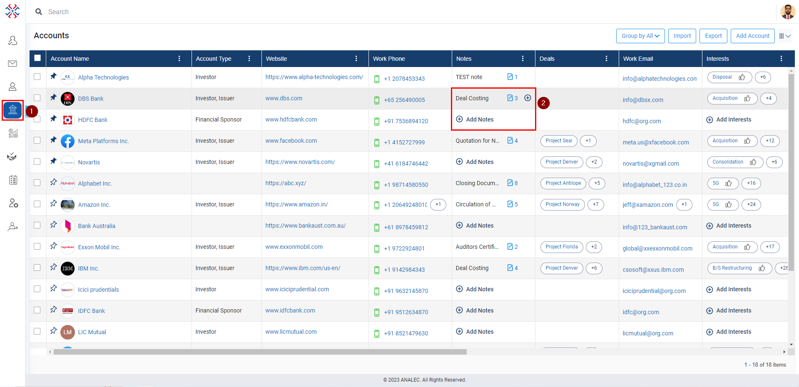Check the Alphabet Inc. row checkbox
Viewport: 799px width, 387px height.
pos(37,183)
